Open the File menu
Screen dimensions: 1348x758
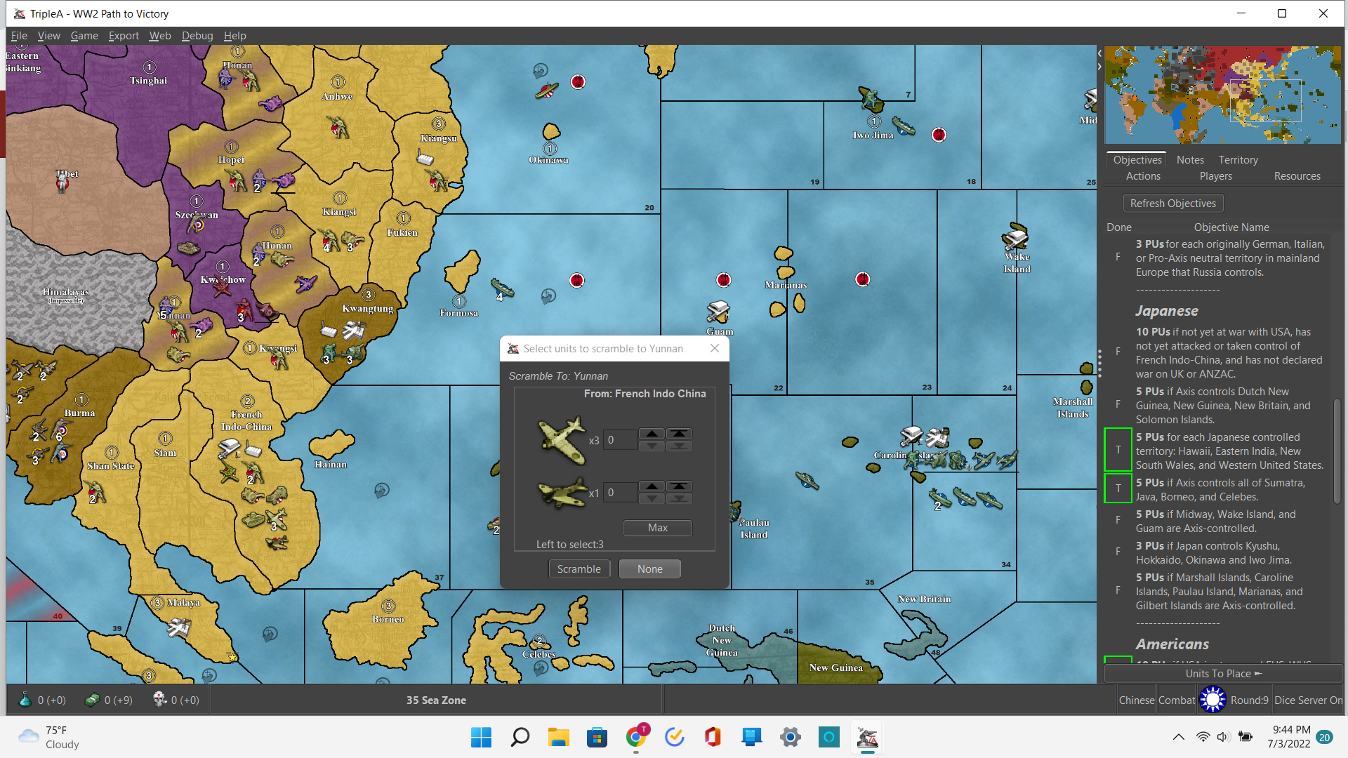[x=19, y=36]
